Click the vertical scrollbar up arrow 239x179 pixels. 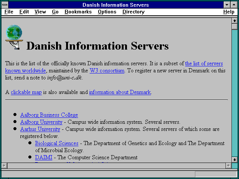click(235, 21)
